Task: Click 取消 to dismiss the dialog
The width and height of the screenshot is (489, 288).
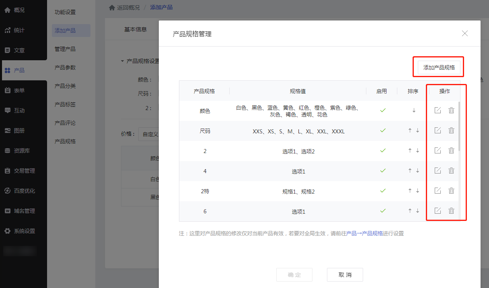Action: coord(345,275)
